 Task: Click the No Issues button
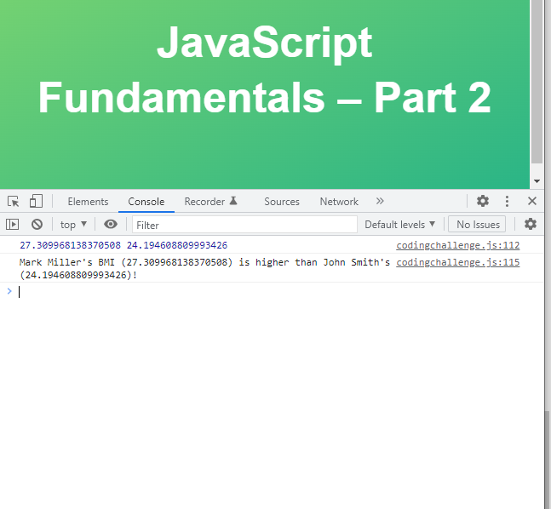pos(478,225)
